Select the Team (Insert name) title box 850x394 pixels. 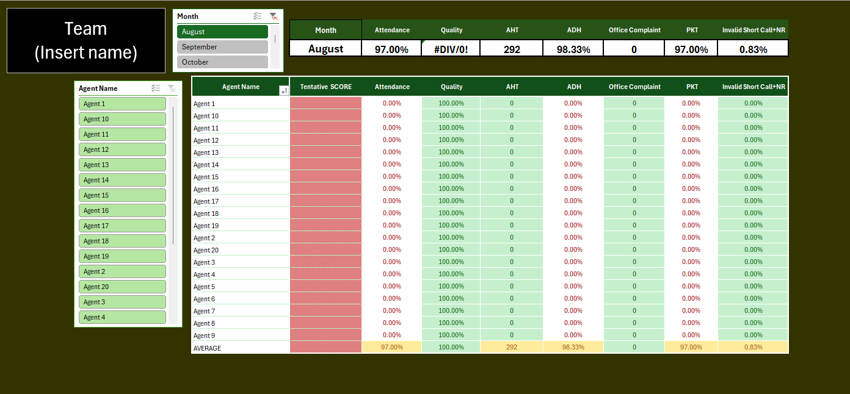click(86, 40)
